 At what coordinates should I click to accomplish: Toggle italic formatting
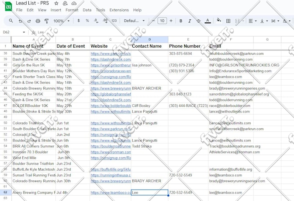point(190,21)
